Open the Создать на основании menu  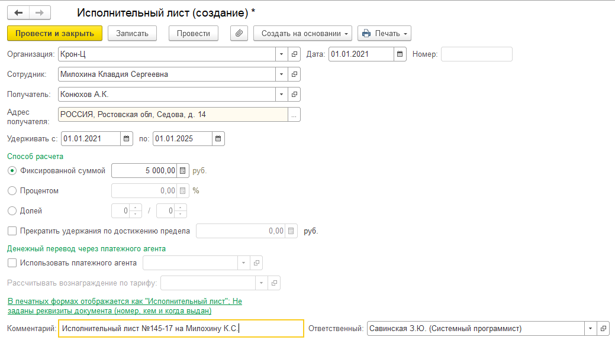[302, 33]
